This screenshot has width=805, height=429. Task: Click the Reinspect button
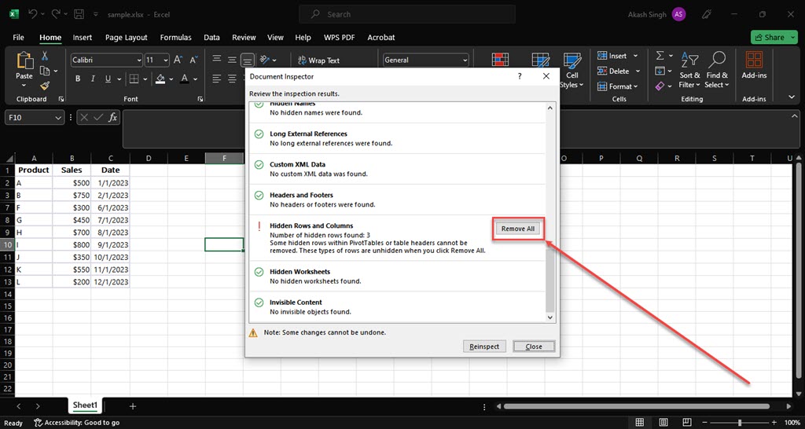[484, 346]
